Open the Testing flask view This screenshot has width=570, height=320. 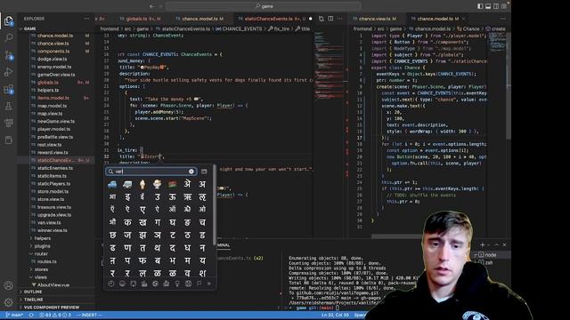pyautogui.click(x=9, y=107)
